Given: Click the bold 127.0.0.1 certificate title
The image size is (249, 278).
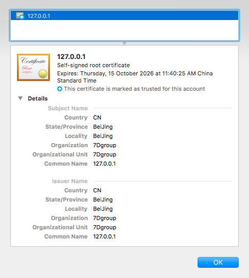Looking at the screenshot, I should [72, 57].
